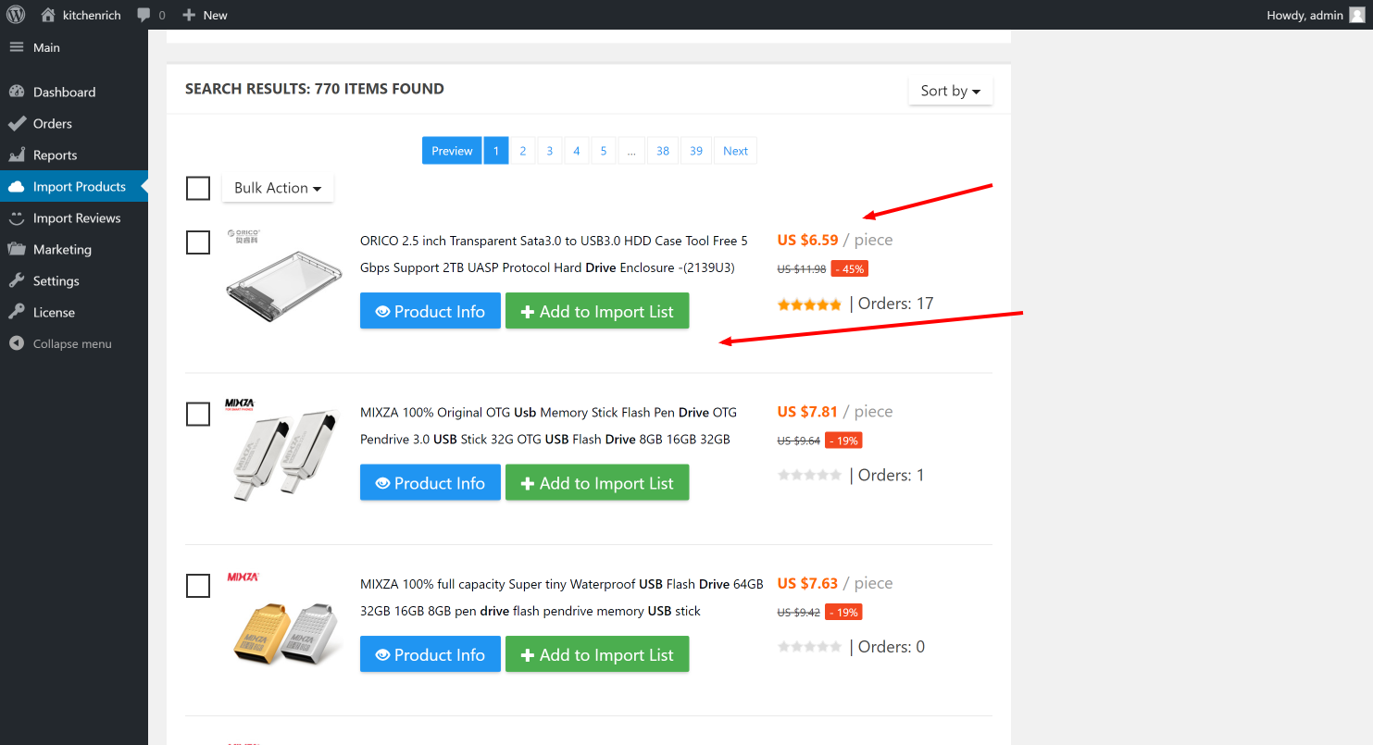Click the star rating of MIXZA Waterproof product
The image size is (1373, 745).
[x=809, y=647]
